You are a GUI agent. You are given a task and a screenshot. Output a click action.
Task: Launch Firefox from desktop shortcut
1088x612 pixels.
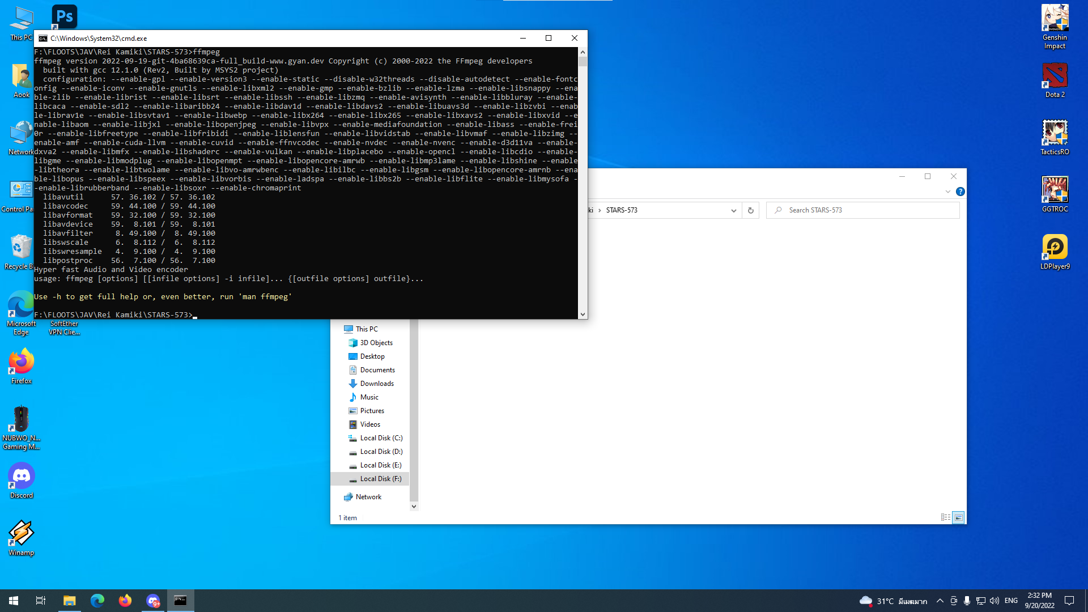(21, 367)
